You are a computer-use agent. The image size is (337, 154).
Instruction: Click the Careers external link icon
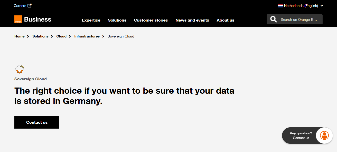(30, 6)
